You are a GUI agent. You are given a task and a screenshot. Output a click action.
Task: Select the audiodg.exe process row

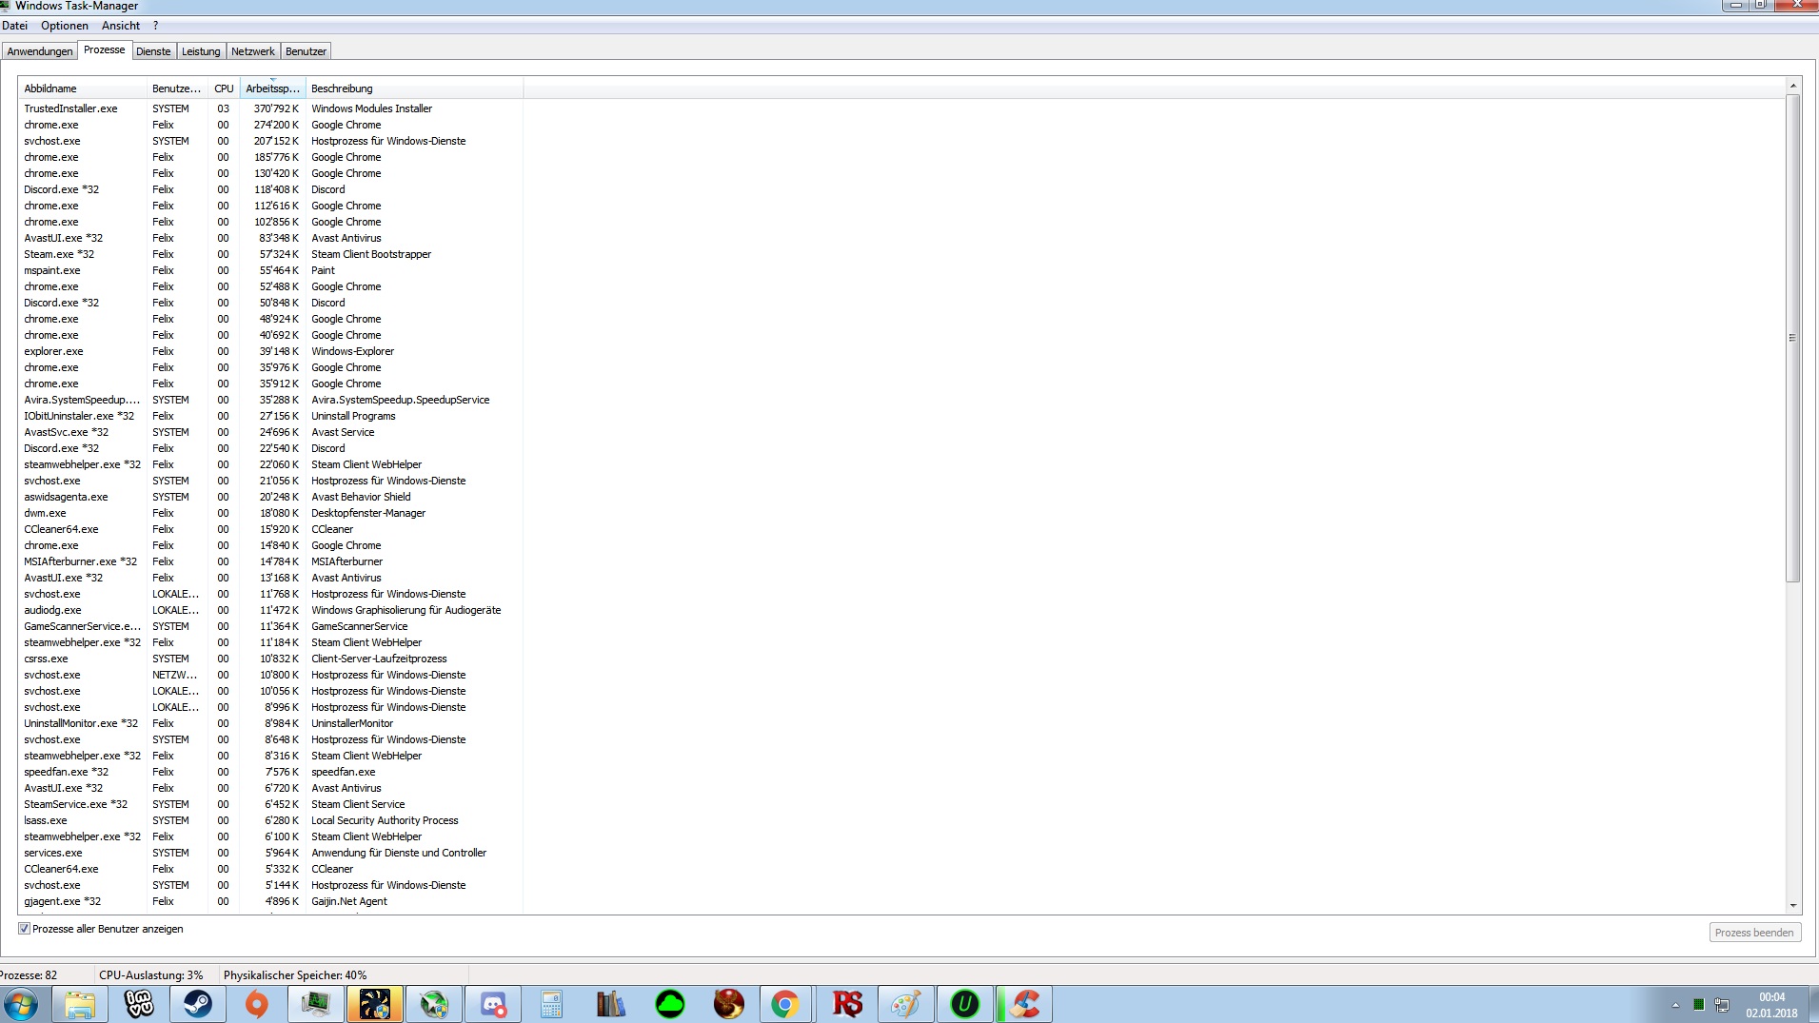tap(270, 610)
